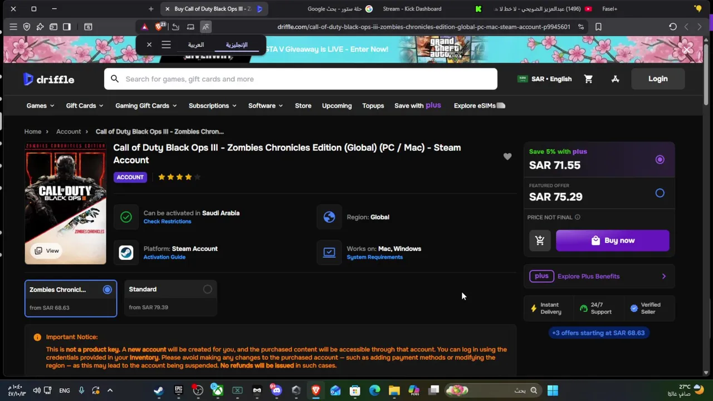The image size is (713, 401).
Task: Expand the Software dropdown
Action: pos(266,106)
